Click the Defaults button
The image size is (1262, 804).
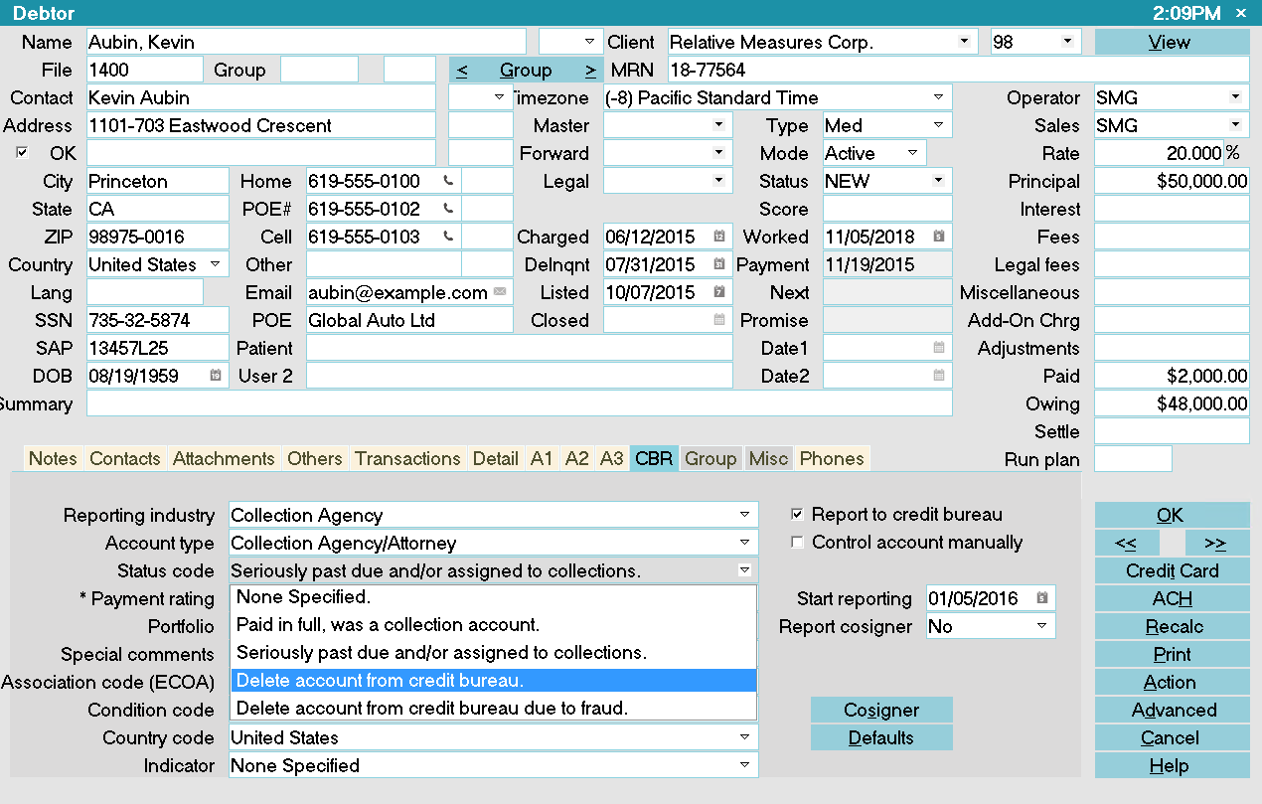click(x=881, y=737)
